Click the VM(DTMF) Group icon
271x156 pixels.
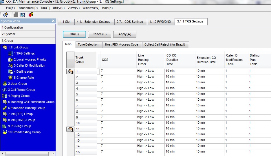click(x=5, y=120)
